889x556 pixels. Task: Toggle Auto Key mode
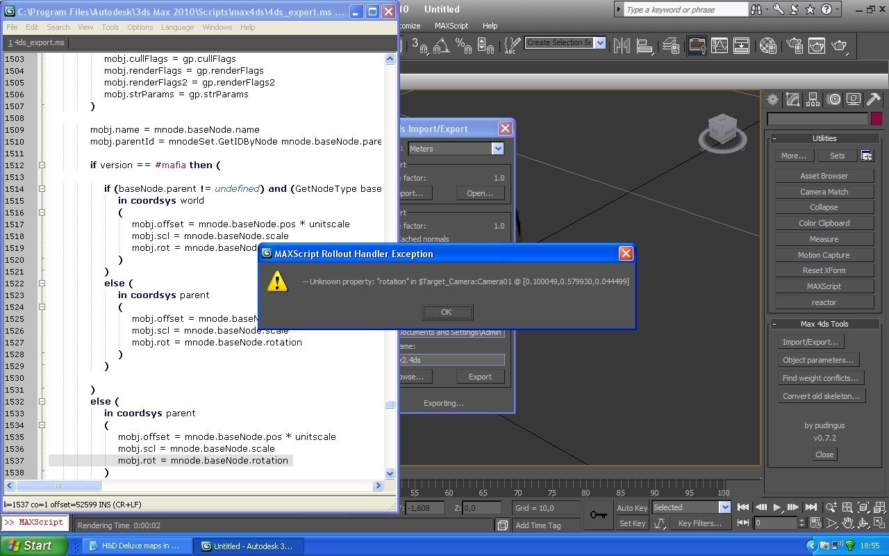pyautogui.click(x=632, y=508)
